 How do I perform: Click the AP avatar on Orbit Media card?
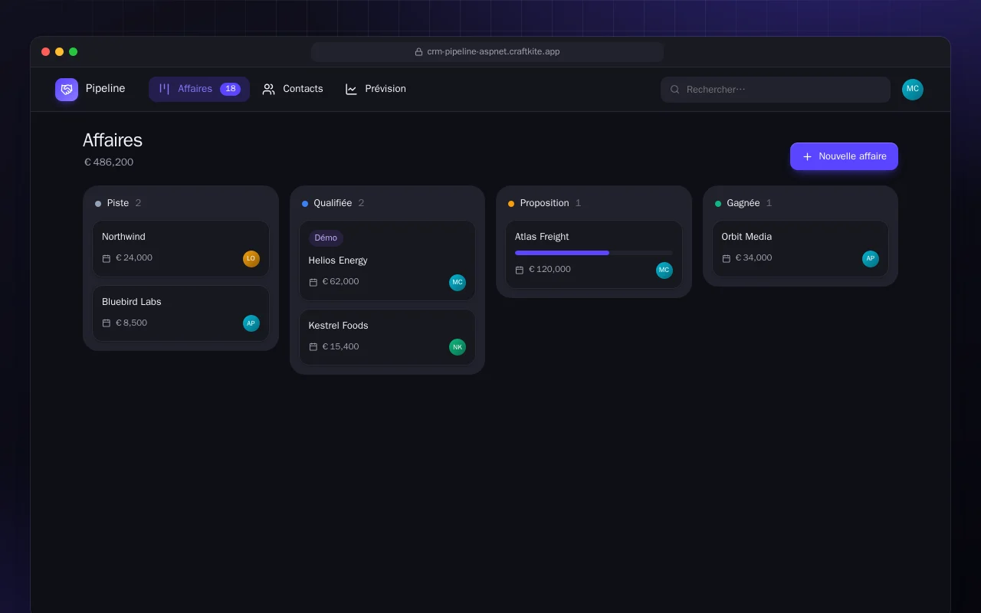pyautogui.click(x=871, y=258)
